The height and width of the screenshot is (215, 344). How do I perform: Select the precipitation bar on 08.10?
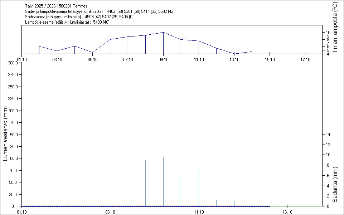(145, 183)
